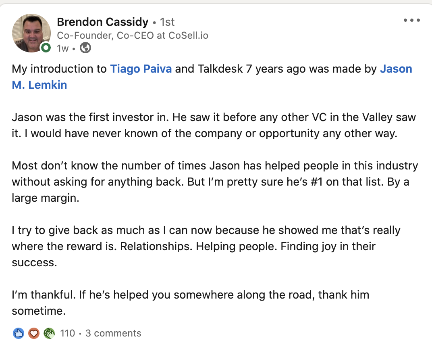This screenshot has height=347, width=432.
Task: Click the blue 'Jason' mention after 'made by'
Action: 396,69
